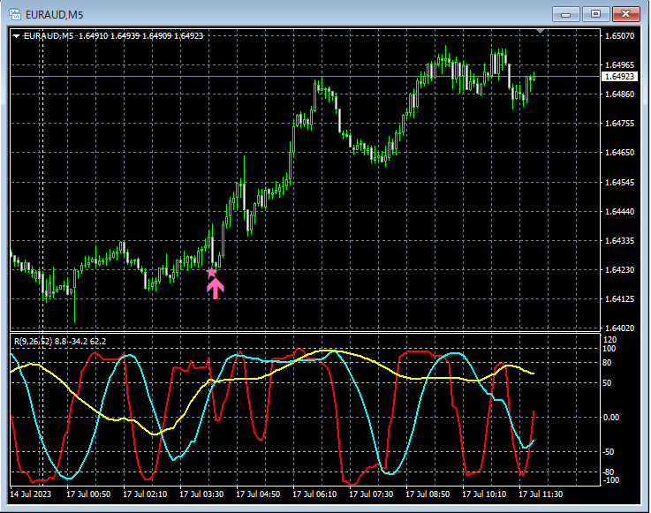Click the 17 Jul 06:10 time label
The width and height of the screenshot is (651, 513).
tap(314, 494)
